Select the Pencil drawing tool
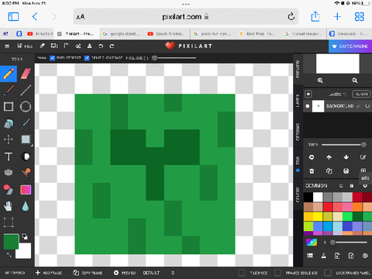The width and height of the screenshot is (372, 279). 9,74
